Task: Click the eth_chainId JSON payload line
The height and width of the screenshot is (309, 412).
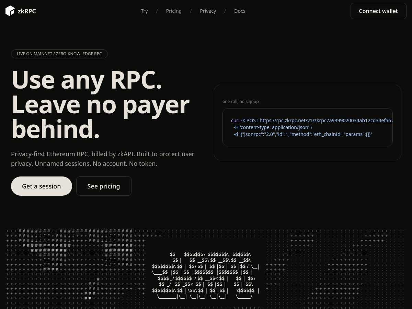Action: [303, 134]
